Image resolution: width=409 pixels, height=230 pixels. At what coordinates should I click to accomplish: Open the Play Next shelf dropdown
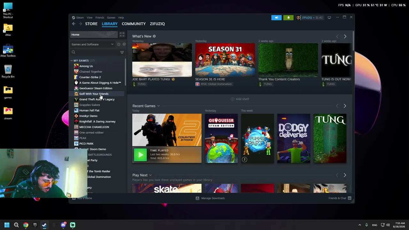[150, 175]
